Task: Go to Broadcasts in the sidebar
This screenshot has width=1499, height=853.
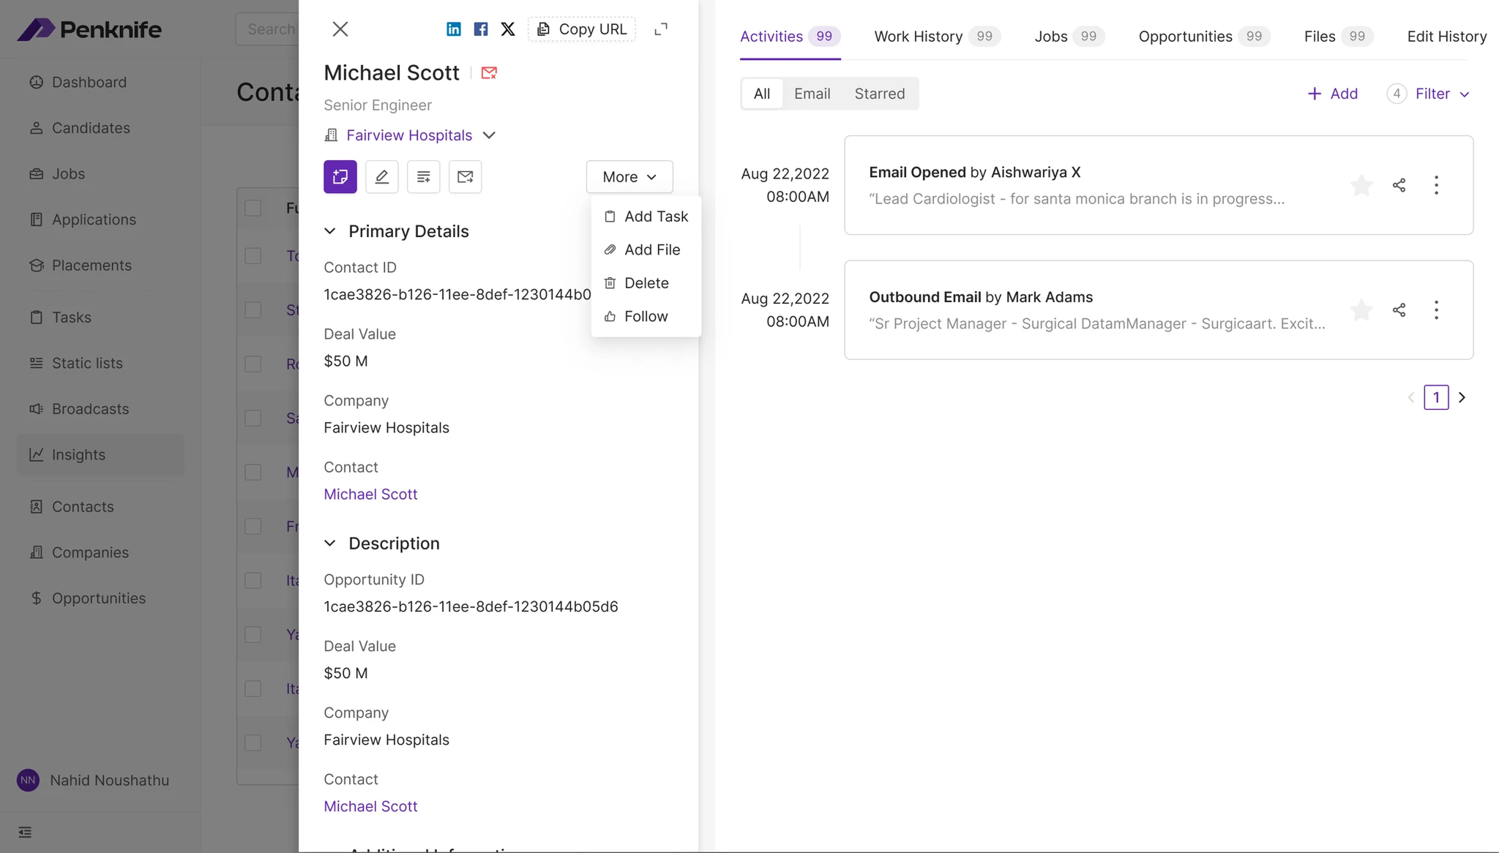Action: tap(100, 409)
